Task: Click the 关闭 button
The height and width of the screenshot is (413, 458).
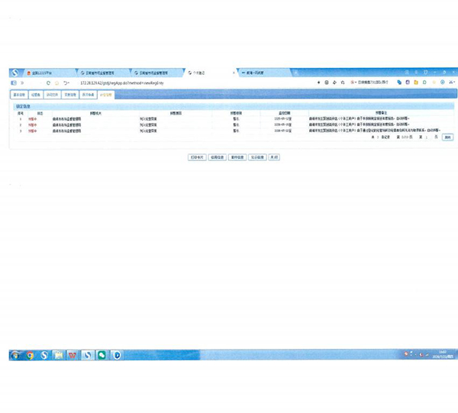Action: [274, 157]
